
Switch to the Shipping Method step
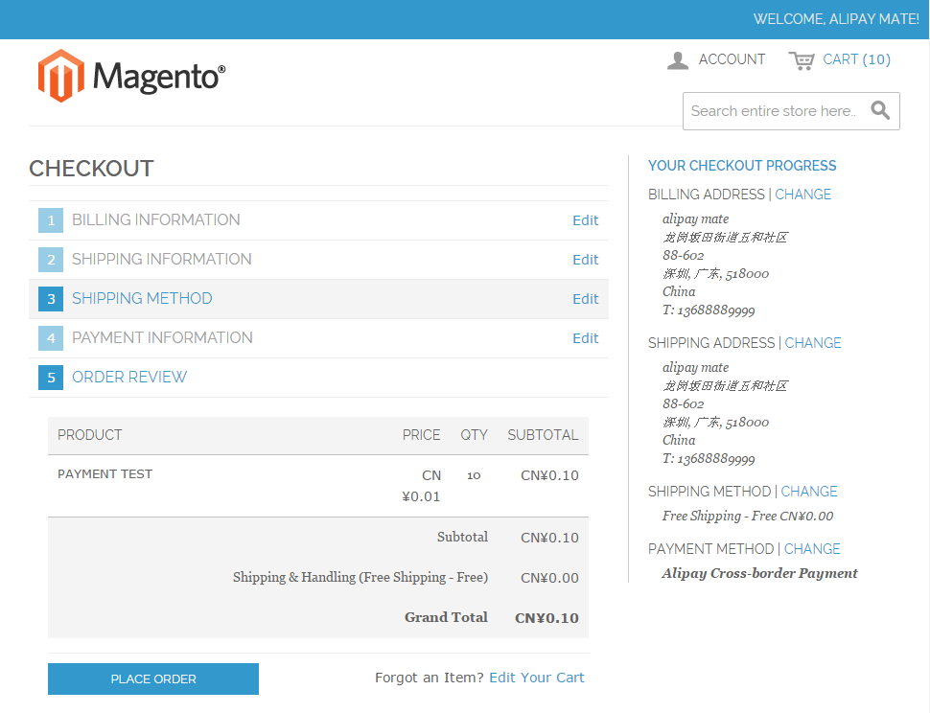[x=142, y=298]
